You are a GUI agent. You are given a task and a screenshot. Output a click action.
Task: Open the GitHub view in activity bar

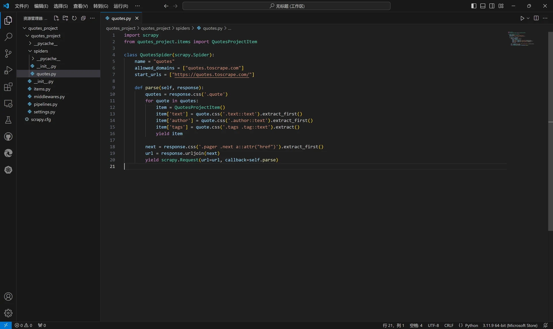(8, 137)
